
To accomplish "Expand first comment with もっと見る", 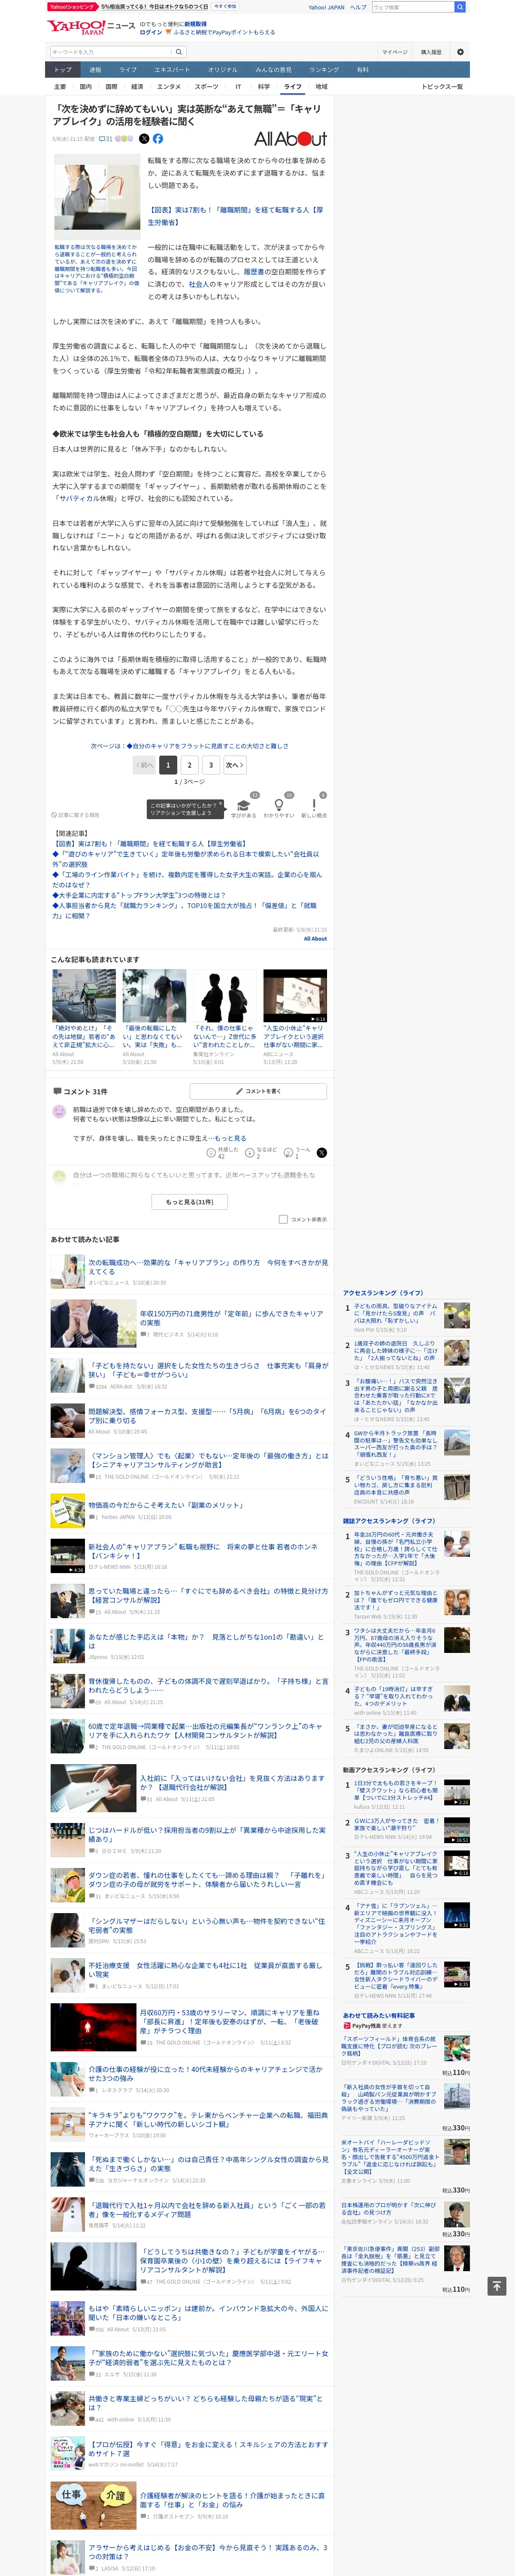I will click(229, 1138).
